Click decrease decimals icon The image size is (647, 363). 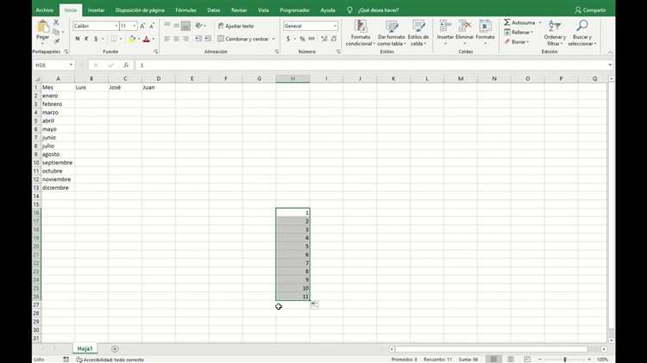[x=333, y=39]
